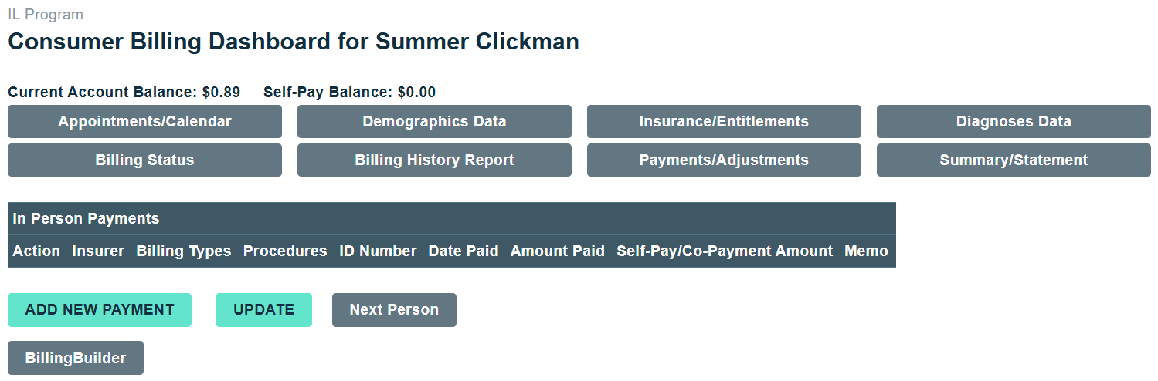Go to Next Person

tap(394, 310)
